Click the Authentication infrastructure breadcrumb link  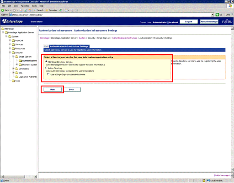click(124, 38)
